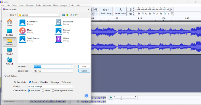
Task: Open the Edit menu
Action: [x=8, y=5]
